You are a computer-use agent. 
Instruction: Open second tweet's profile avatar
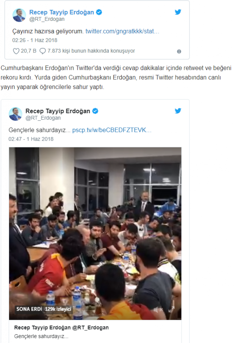click(15, 114)
